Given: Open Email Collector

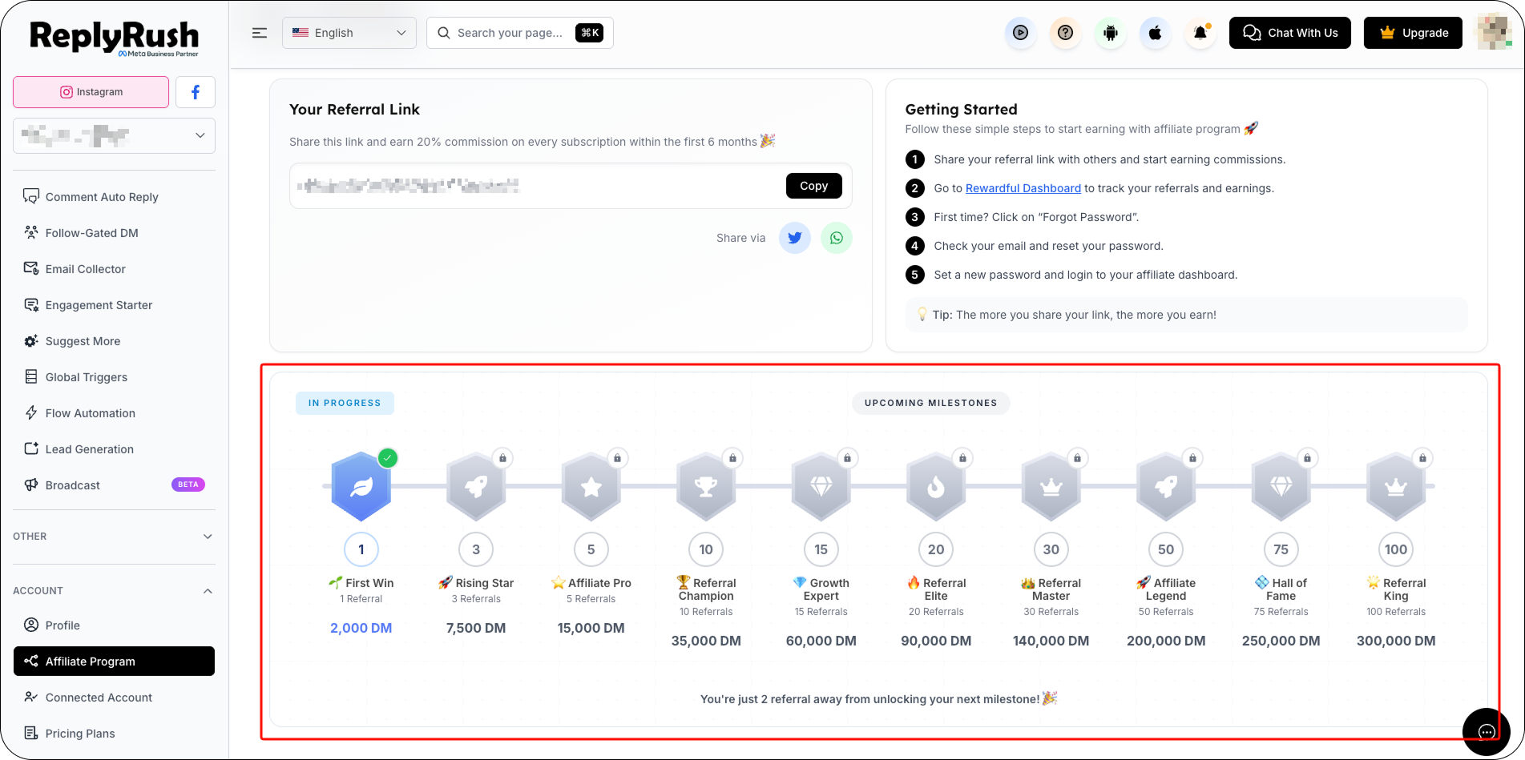Looking at the screenshot, I should click(114, 269).
